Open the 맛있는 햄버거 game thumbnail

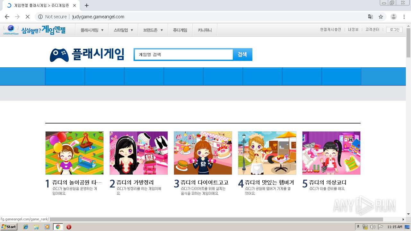point(267,153)
